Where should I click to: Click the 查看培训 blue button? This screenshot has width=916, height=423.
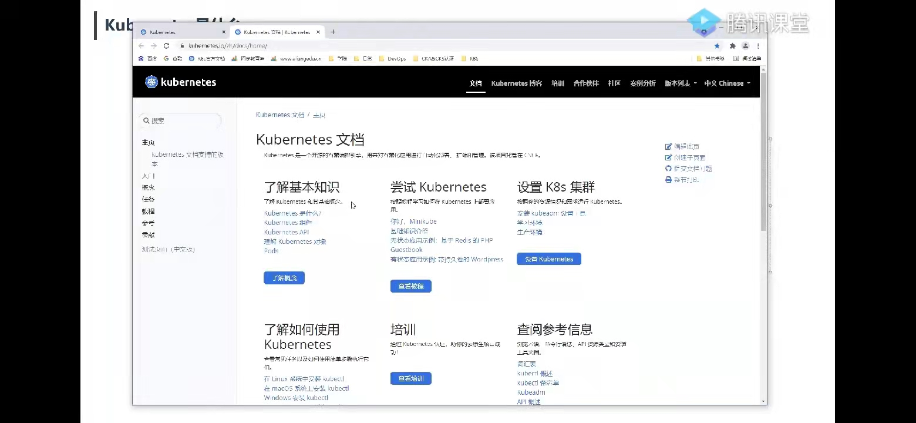pyautogui.click(x=411, y=379)
